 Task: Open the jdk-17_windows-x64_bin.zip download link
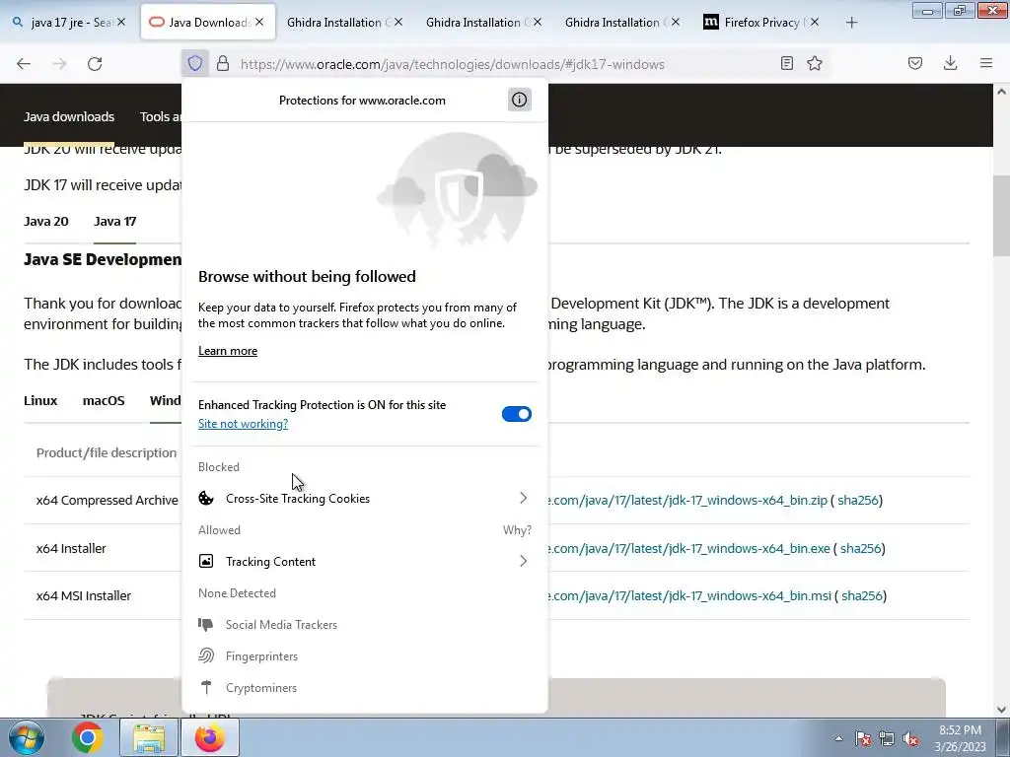[687, 500]
